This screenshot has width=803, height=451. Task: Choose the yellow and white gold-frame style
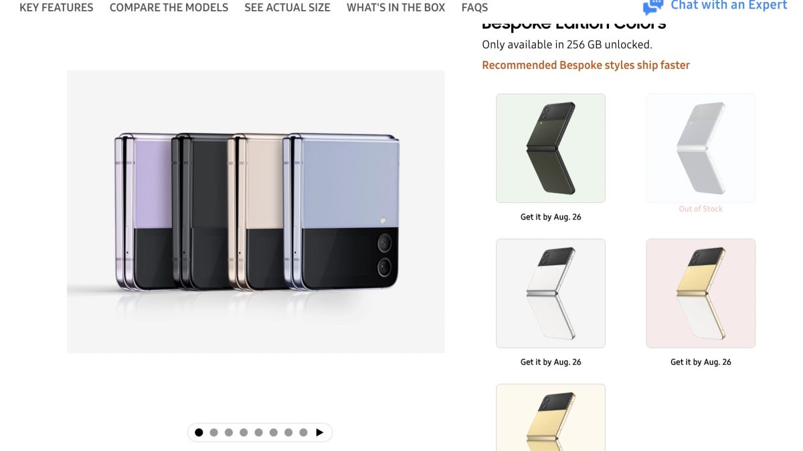tap(700, 293)
